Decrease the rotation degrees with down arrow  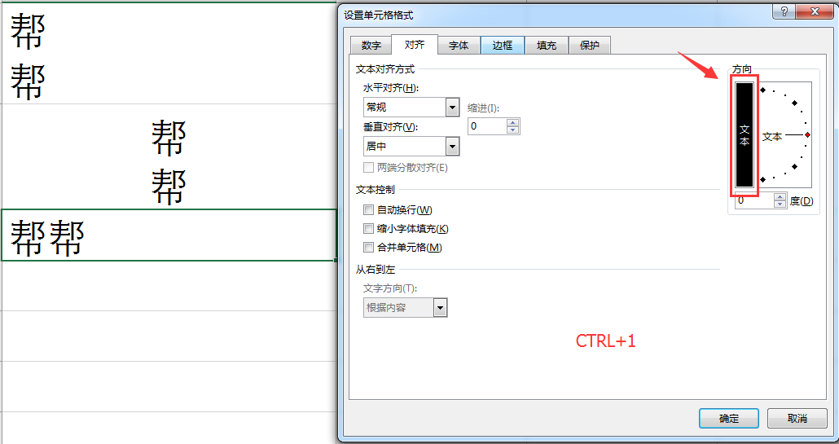tap(780, 204)
